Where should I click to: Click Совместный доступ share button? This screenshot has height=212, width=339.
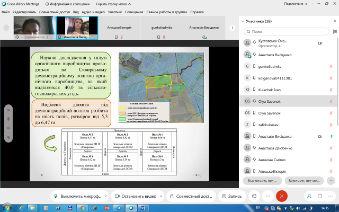pos(192,196)
